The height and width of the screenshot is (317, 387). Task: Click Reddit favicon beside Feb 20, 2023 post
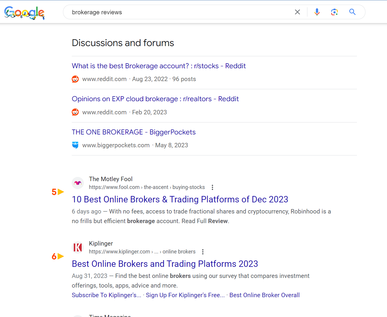[x=75, y=112]
